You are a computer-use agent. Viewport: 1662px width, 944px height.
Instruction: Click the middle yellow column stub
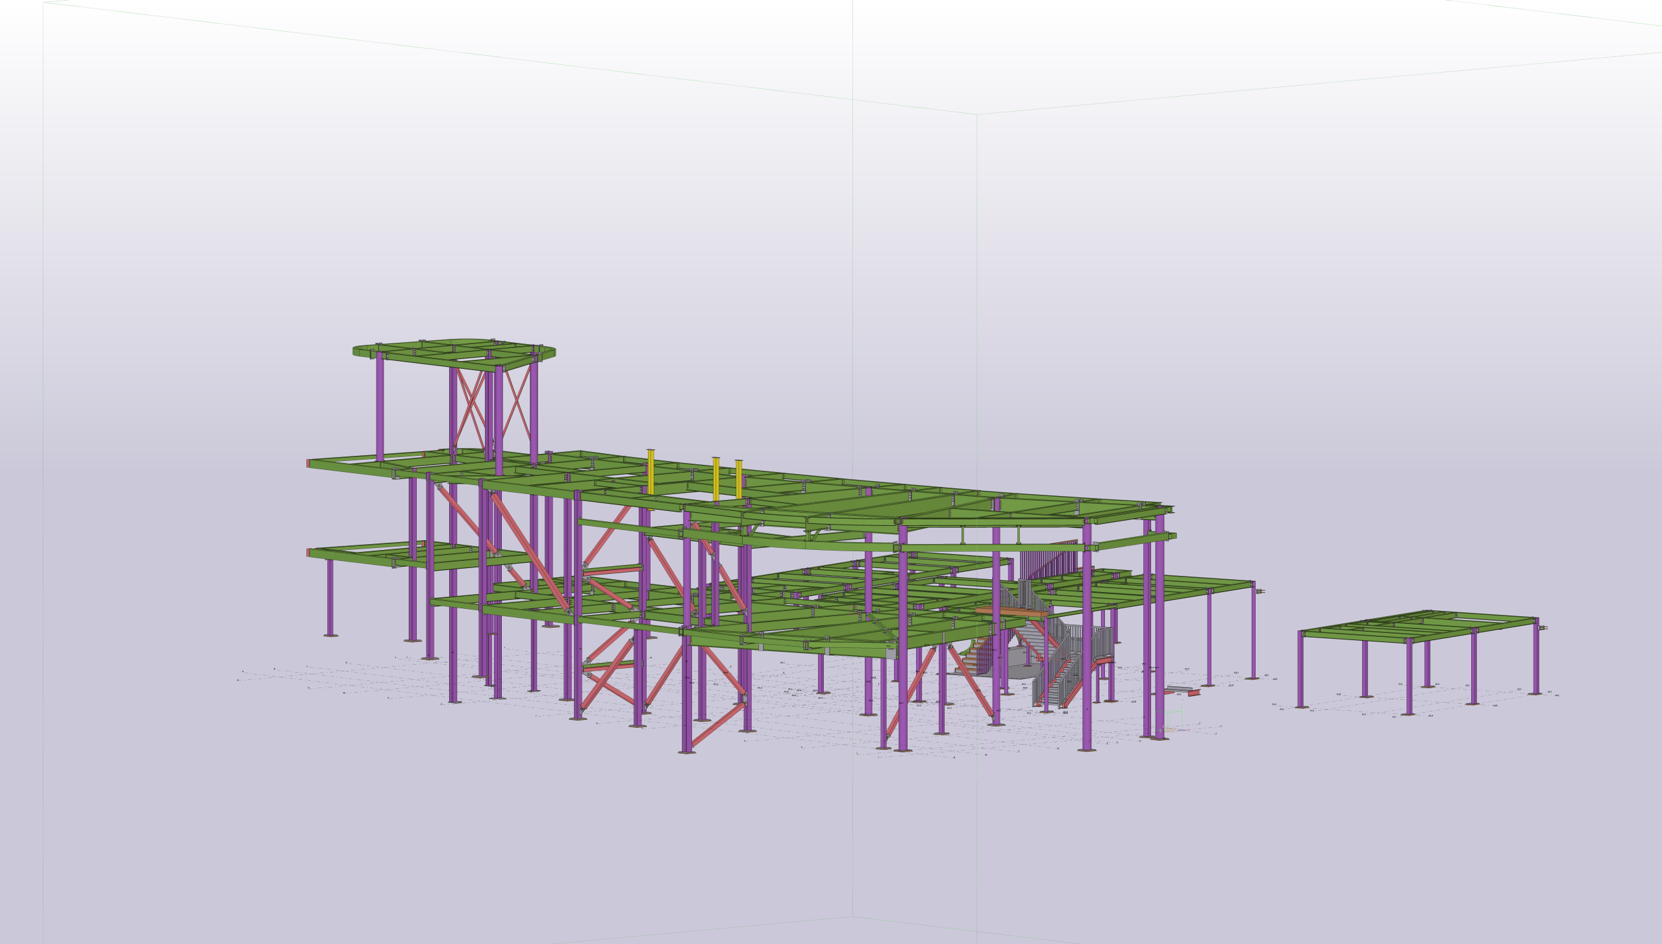[716, 480]
